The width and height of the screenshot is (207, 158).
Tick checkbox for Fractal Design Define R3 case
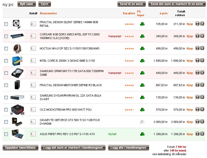click(x=6, y=85)
